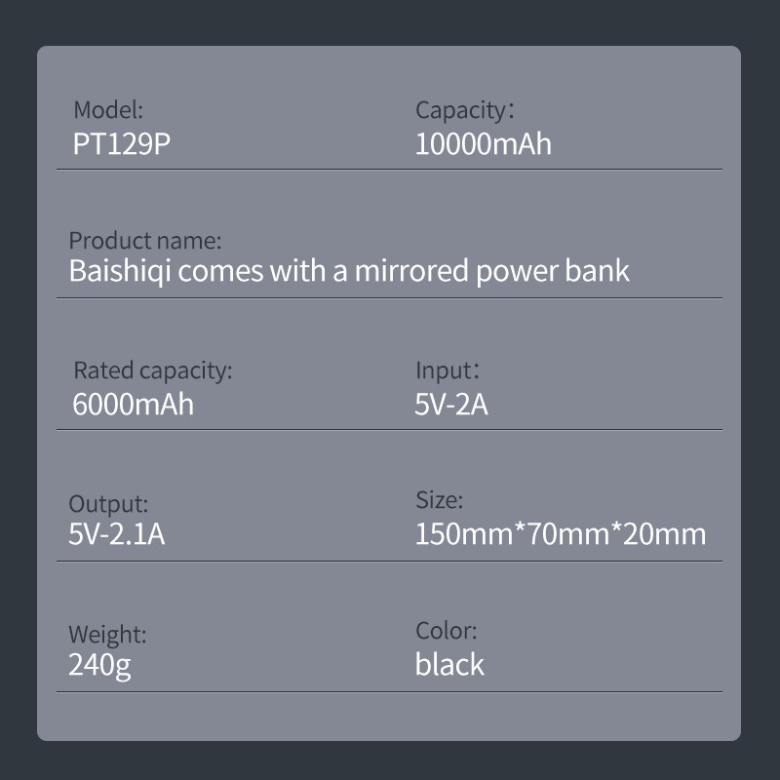This screenshot has height=780, width=780.
Task: Click the "Output:" label
Action: click(x=108, y=504)
